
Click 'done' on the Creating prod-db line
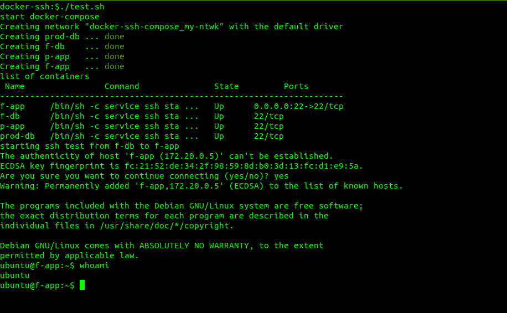coord(115,36)
